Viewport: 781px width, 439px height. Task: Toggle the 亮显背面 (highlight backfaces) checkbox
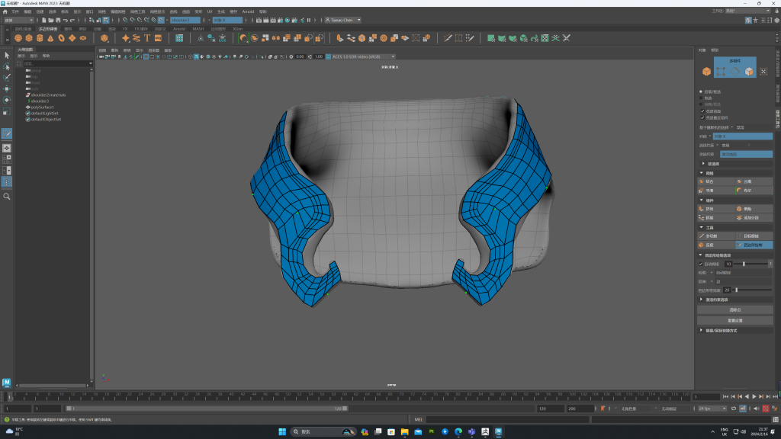[x=702, y=111]
